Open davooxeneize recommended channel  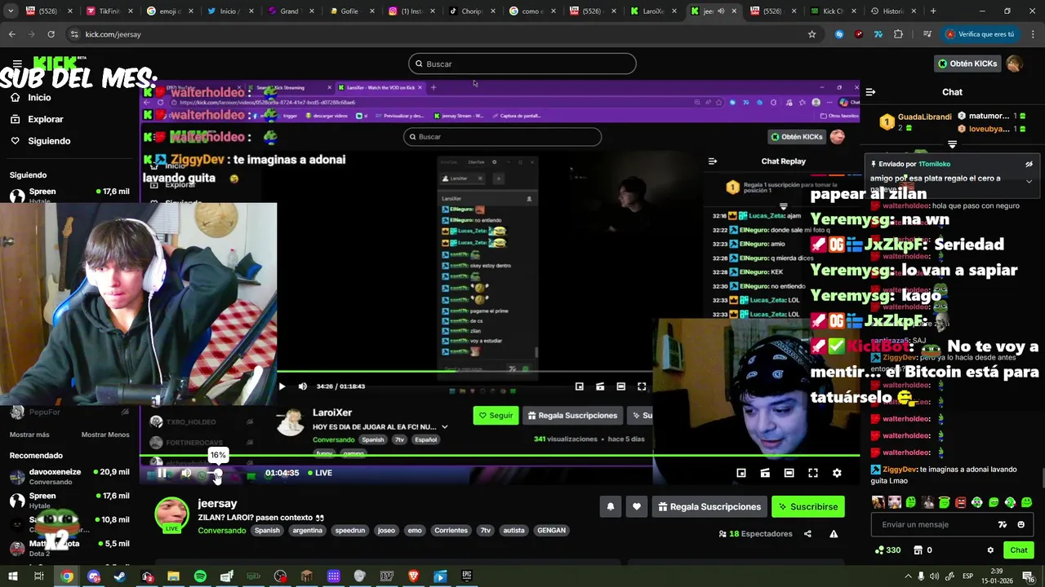[69, 476]
